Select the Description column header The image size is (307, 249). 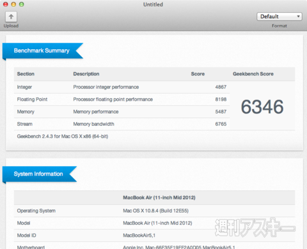coord(86,74)
